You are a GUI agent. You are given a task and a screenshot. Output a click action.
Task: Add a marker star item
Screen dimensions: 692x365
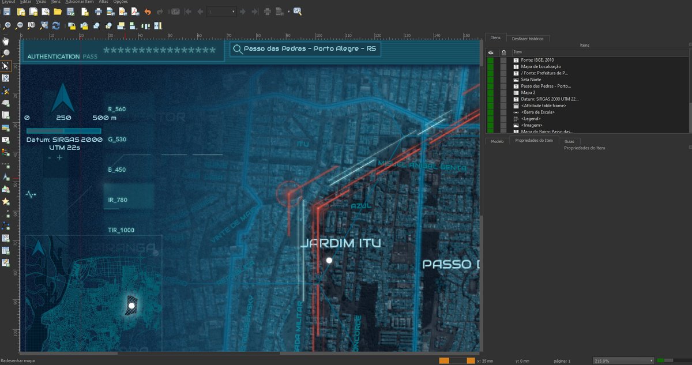click(6, 201)
